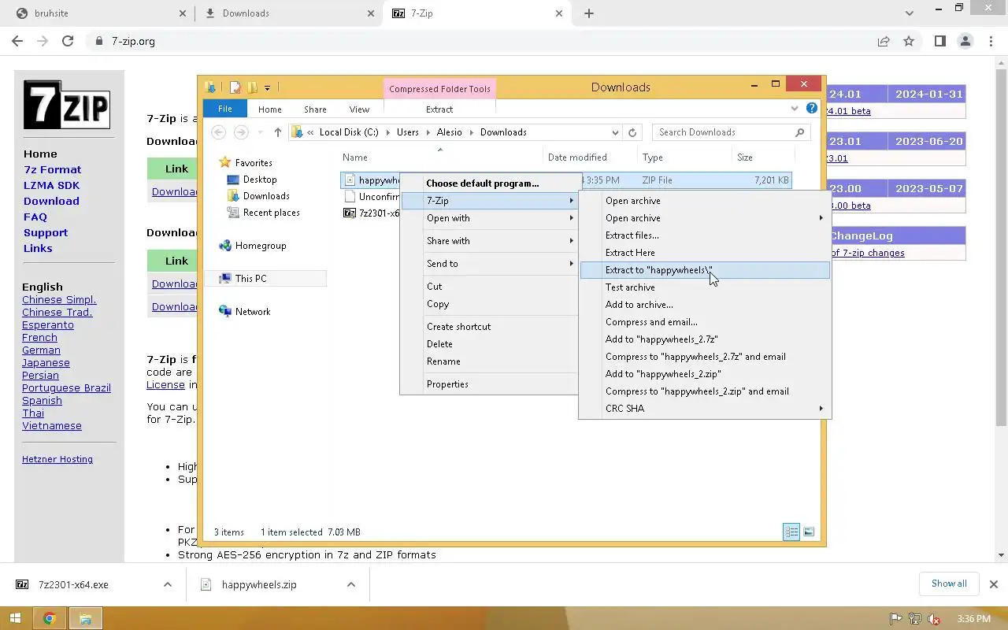Viewport: 1008px width, 630px height.
Task: Open Chrome share page icon
Action: (884, 41)
